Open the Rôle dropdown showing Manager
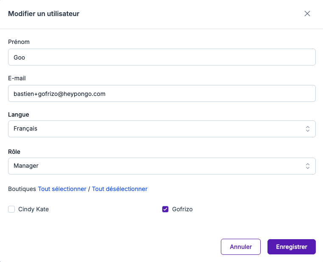Screen dimensions: 323x262 161,166
